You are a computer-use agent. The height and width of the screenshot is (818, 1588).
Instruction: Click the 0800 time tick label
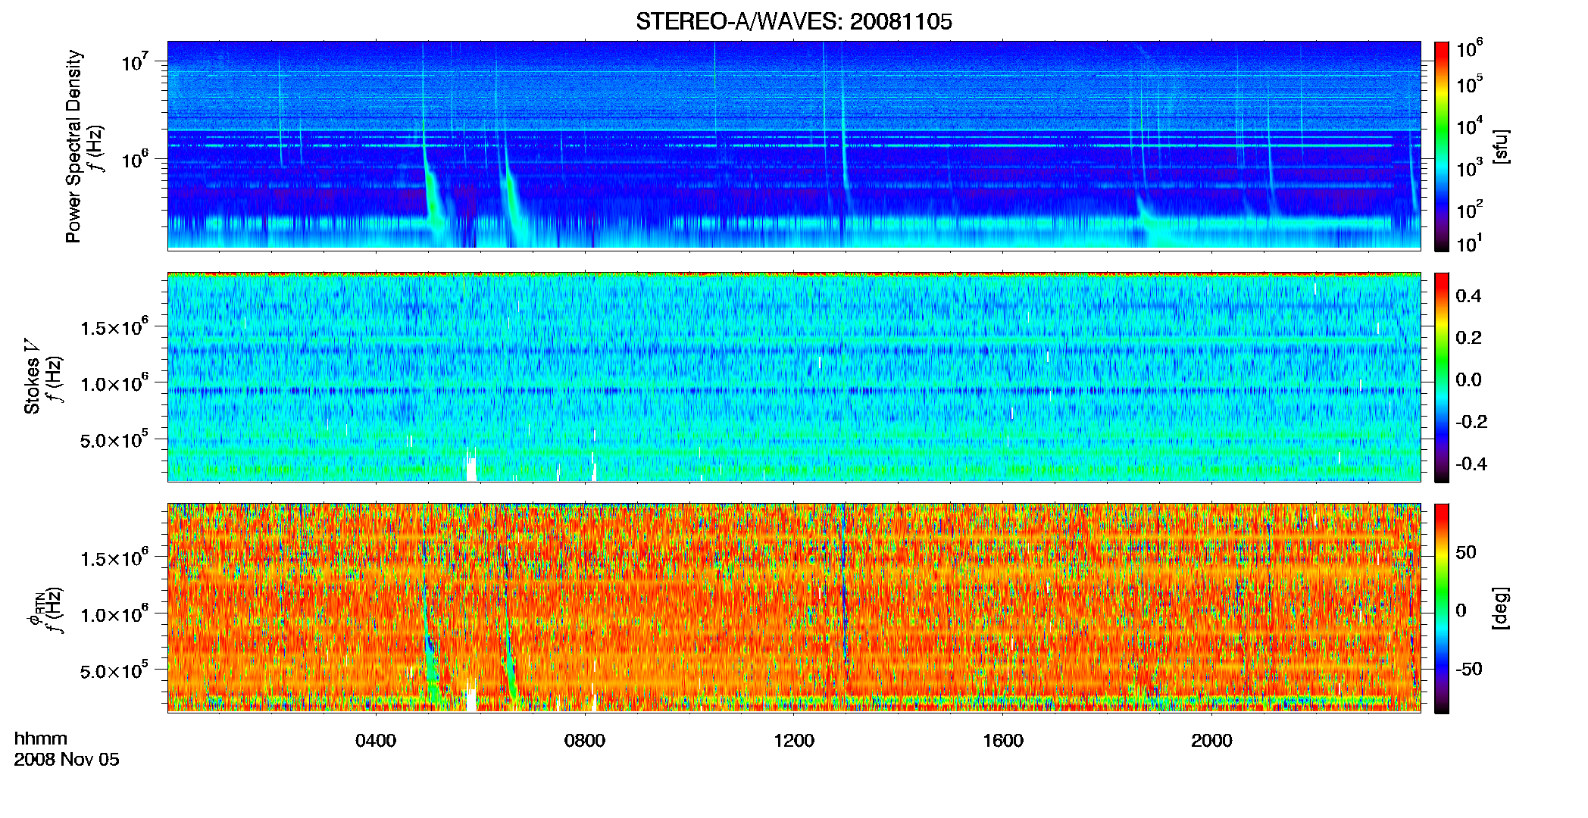(585, 741)
